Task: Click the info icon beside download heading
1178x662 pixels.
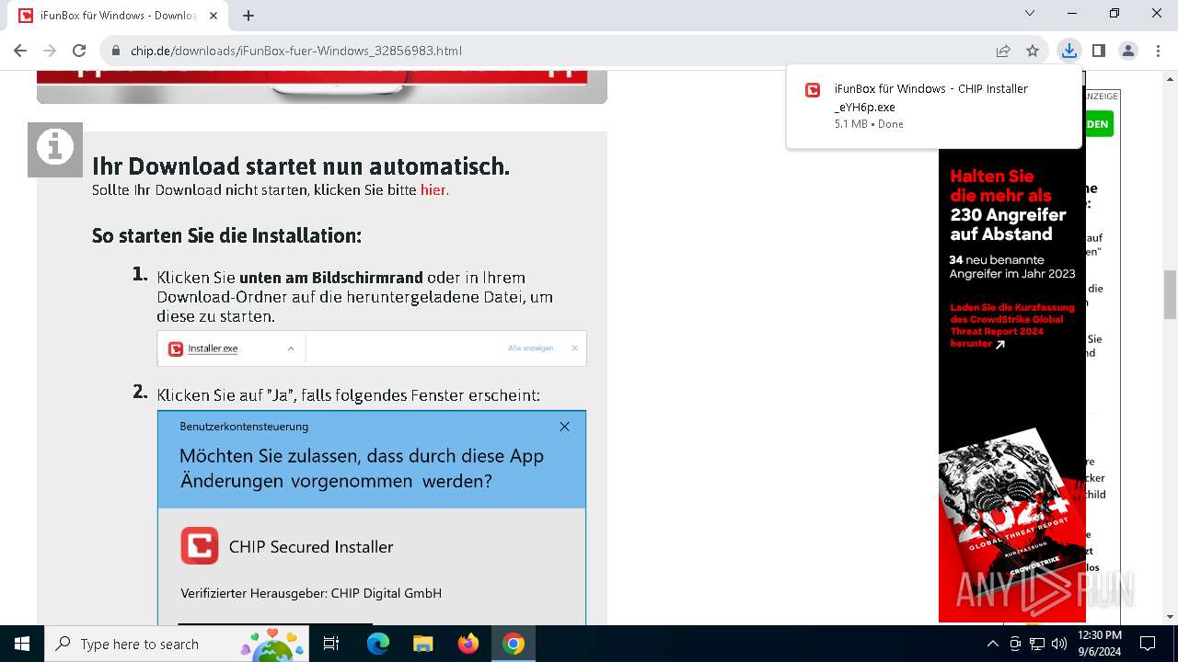Action: pyautogui.click(x=55, y=148)
